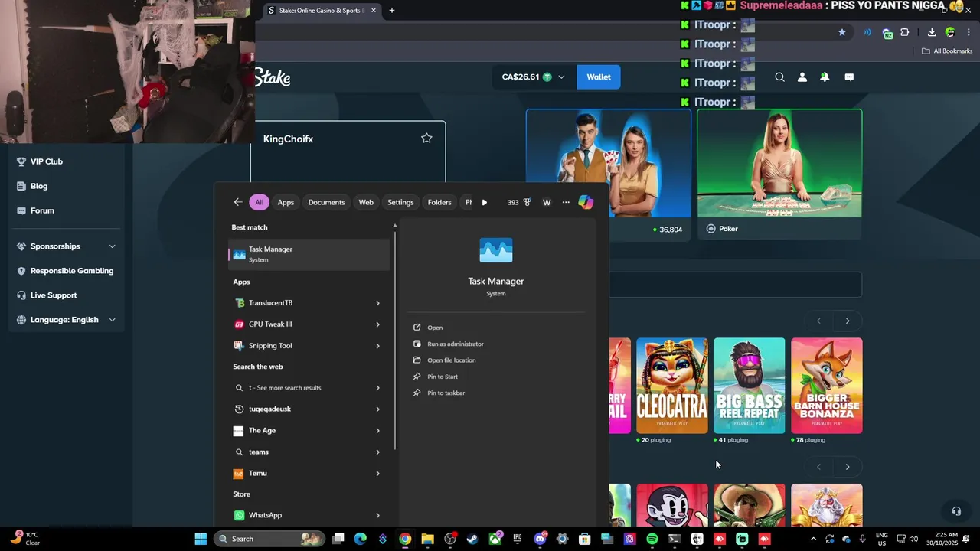Expand The Age result arrow
Image resolution: width=980 pixels, height=551 pixels.
tap(377, 431)
